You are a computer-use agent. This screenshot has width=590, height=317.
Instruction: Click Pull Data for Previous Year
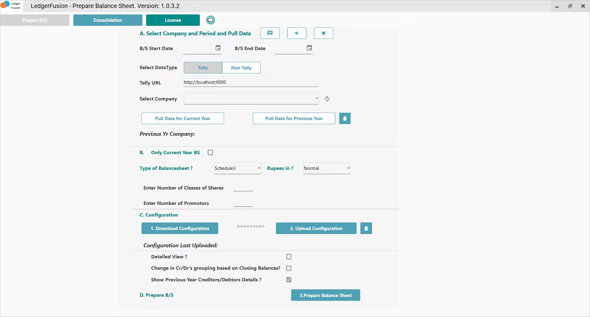[x=294, y=118]
